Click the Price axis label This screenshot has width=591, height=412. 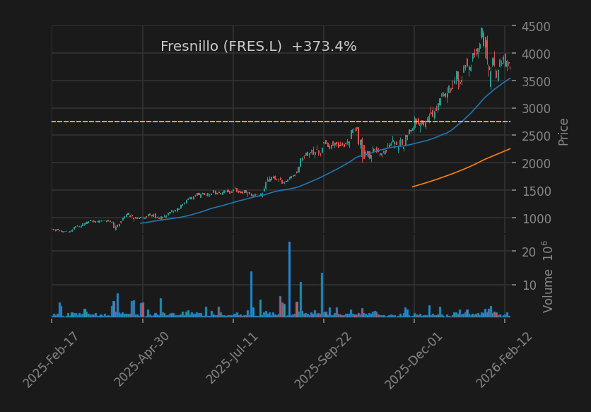coord(563,131)
